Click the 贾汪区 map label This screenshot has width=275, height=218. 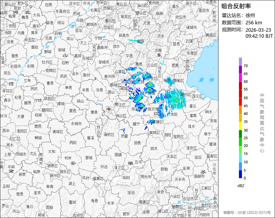(120, 105)
